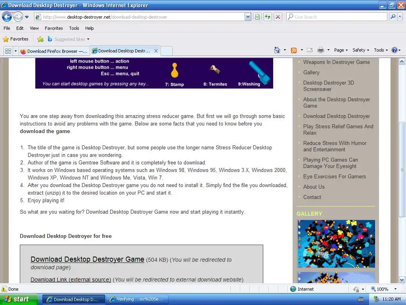
Task: Expand the address bar history dropdown
Action: (x=248, y=17)
